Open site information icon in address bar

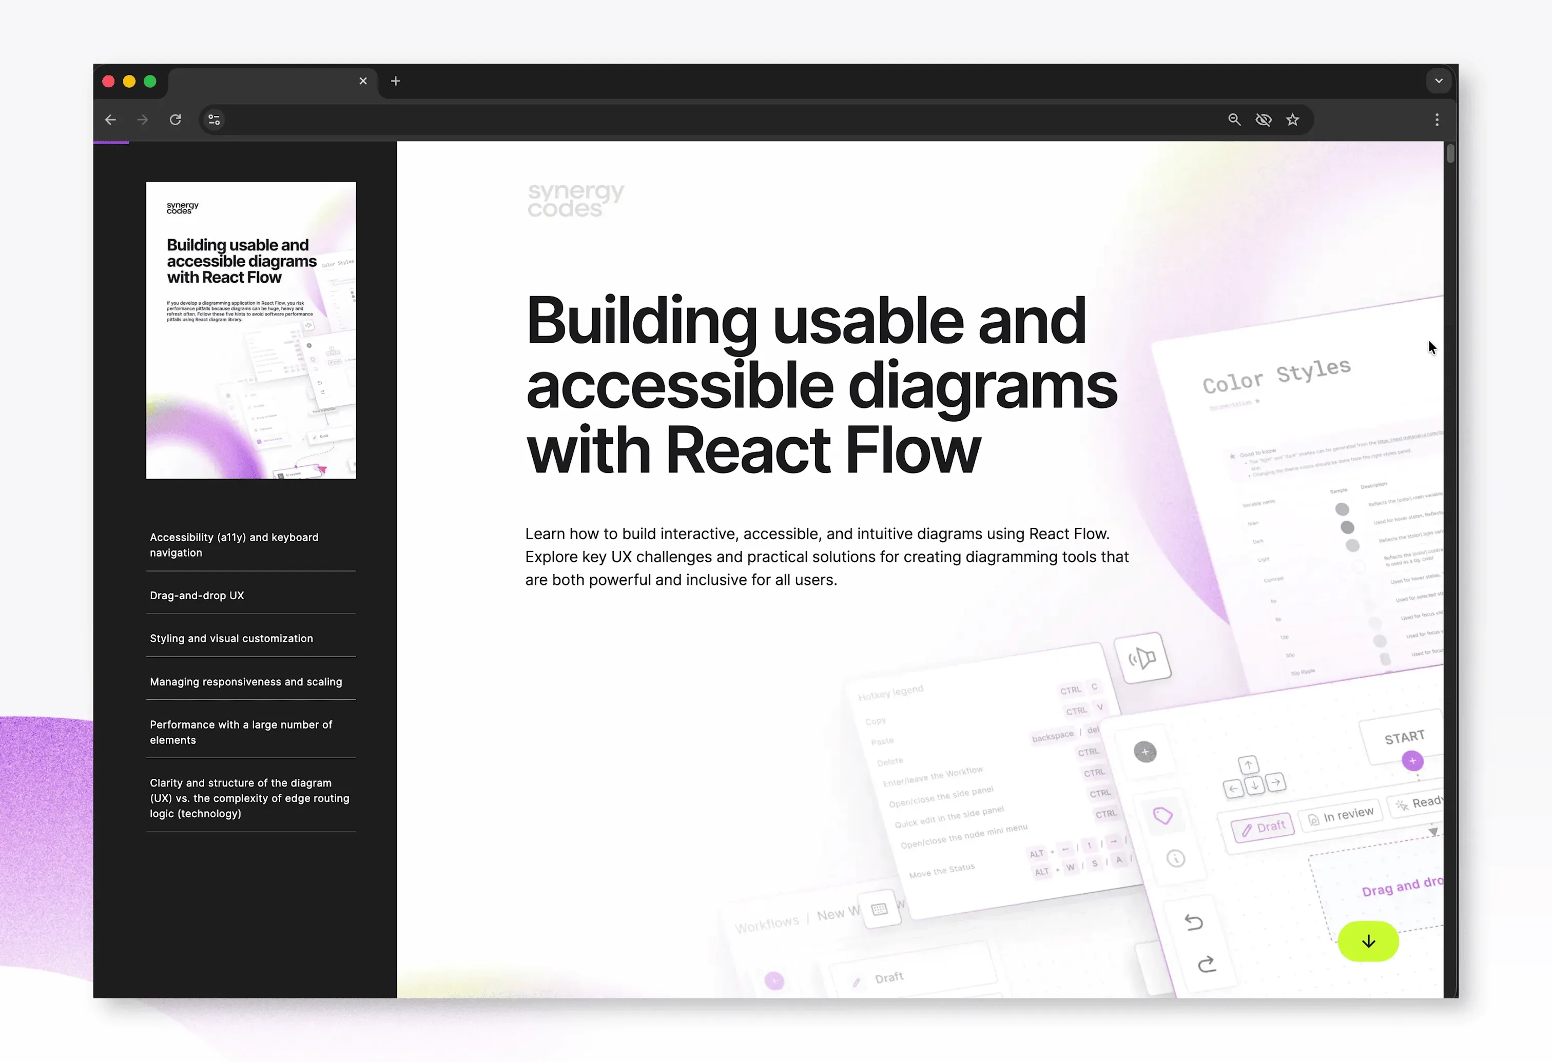pyautogui.click(x=214, y=120)
